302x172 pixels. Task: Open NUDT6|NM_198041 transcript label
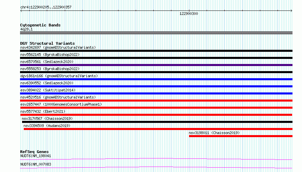tap(36, 156)
